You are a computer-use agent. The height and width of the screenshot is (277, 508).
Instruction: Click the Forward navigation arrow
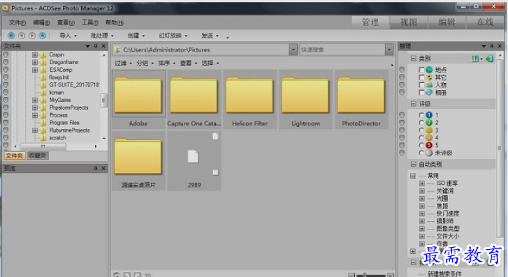pyautogui.click(x=32, y=36)
